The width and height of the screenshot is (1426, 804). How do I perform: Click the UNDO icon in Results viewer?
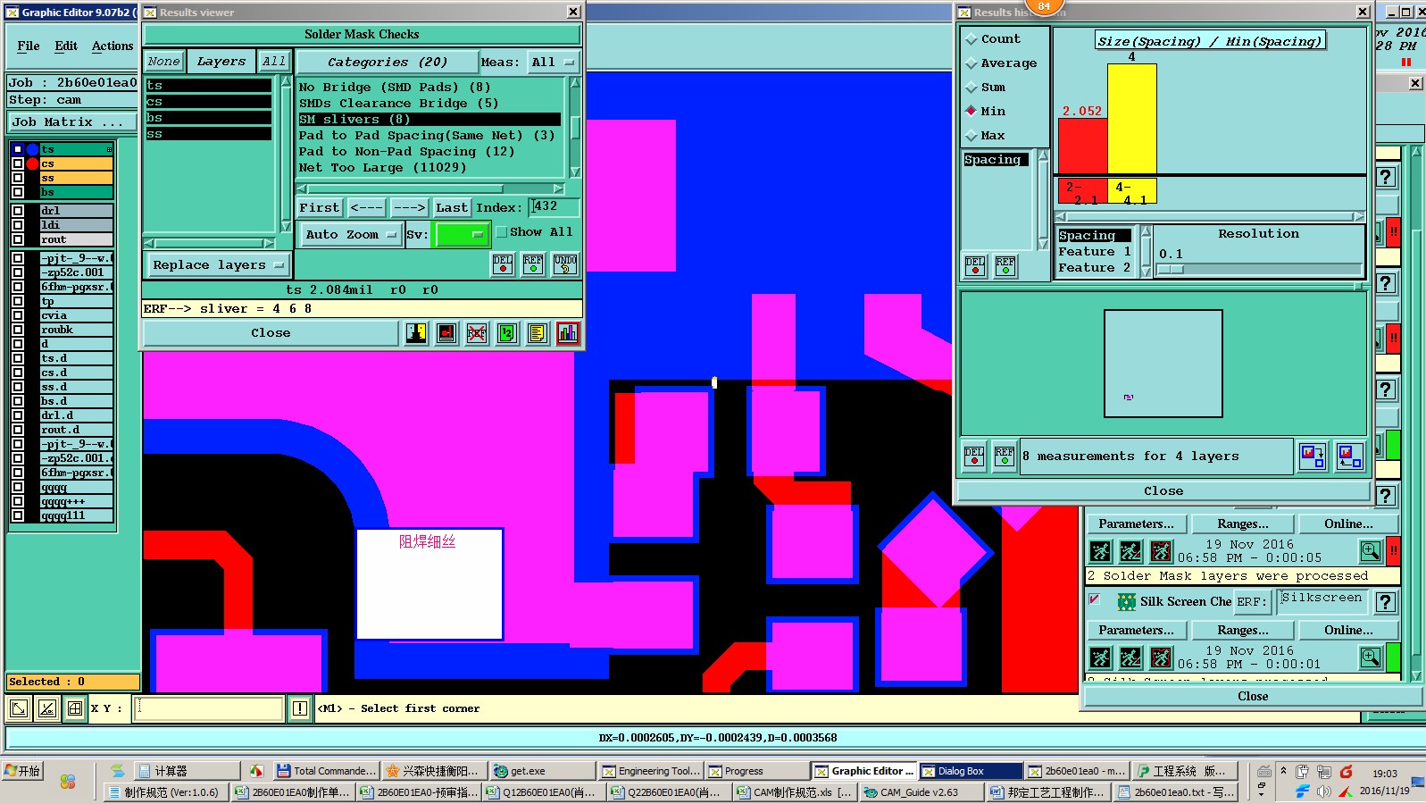point(564,264)
